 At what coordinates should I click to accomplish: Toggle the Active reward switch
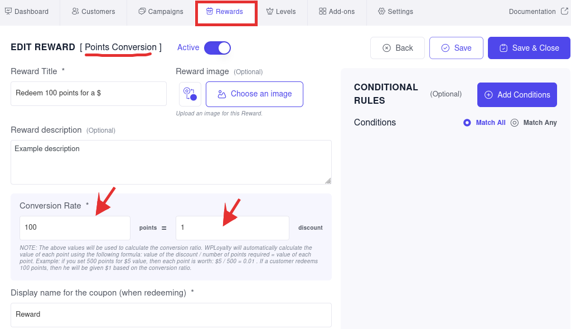pyautogui.click(x=217, y=48)
